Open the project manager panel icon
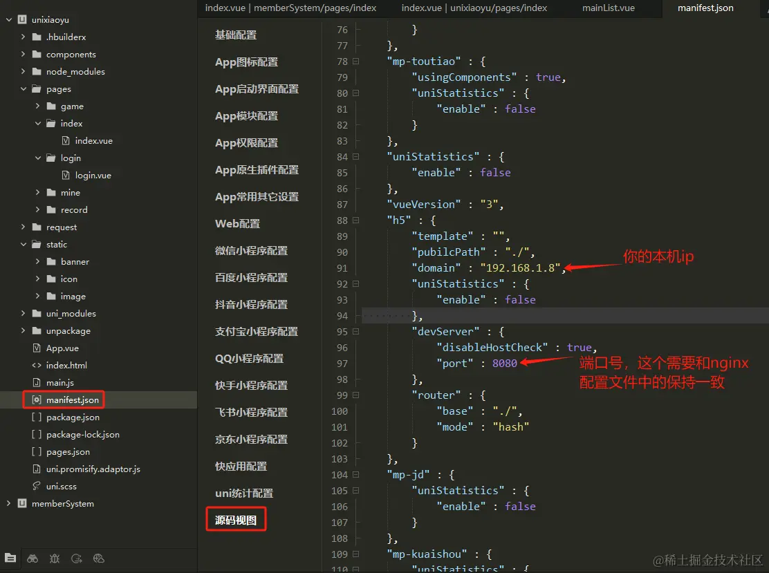This screenshot has height=573, width=769. [10, 558]
